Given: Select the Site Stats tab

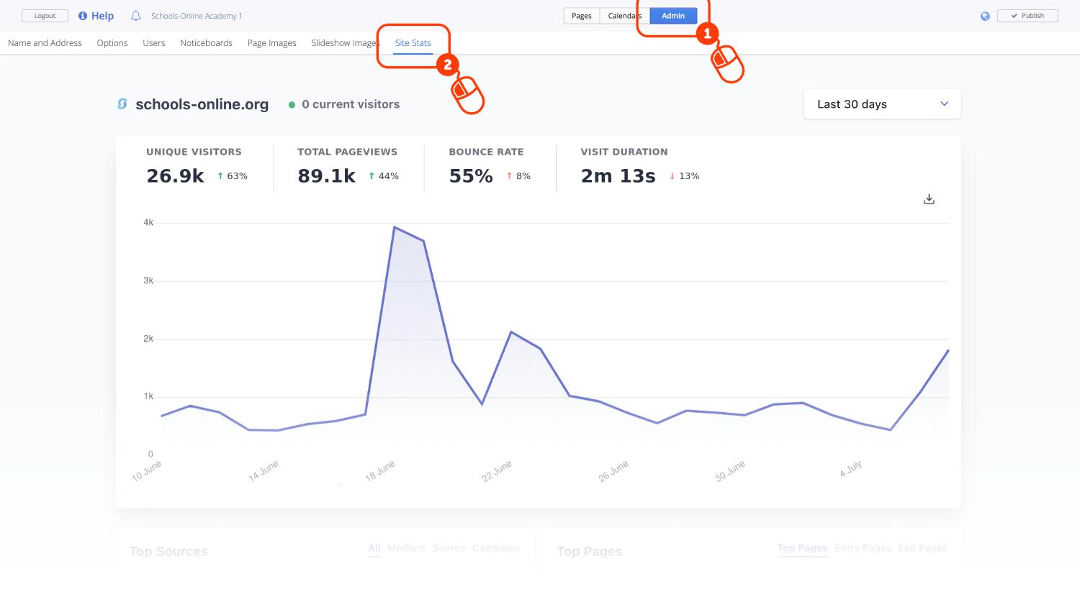Looking at the screenshot, I should click(x=413, y=43).
